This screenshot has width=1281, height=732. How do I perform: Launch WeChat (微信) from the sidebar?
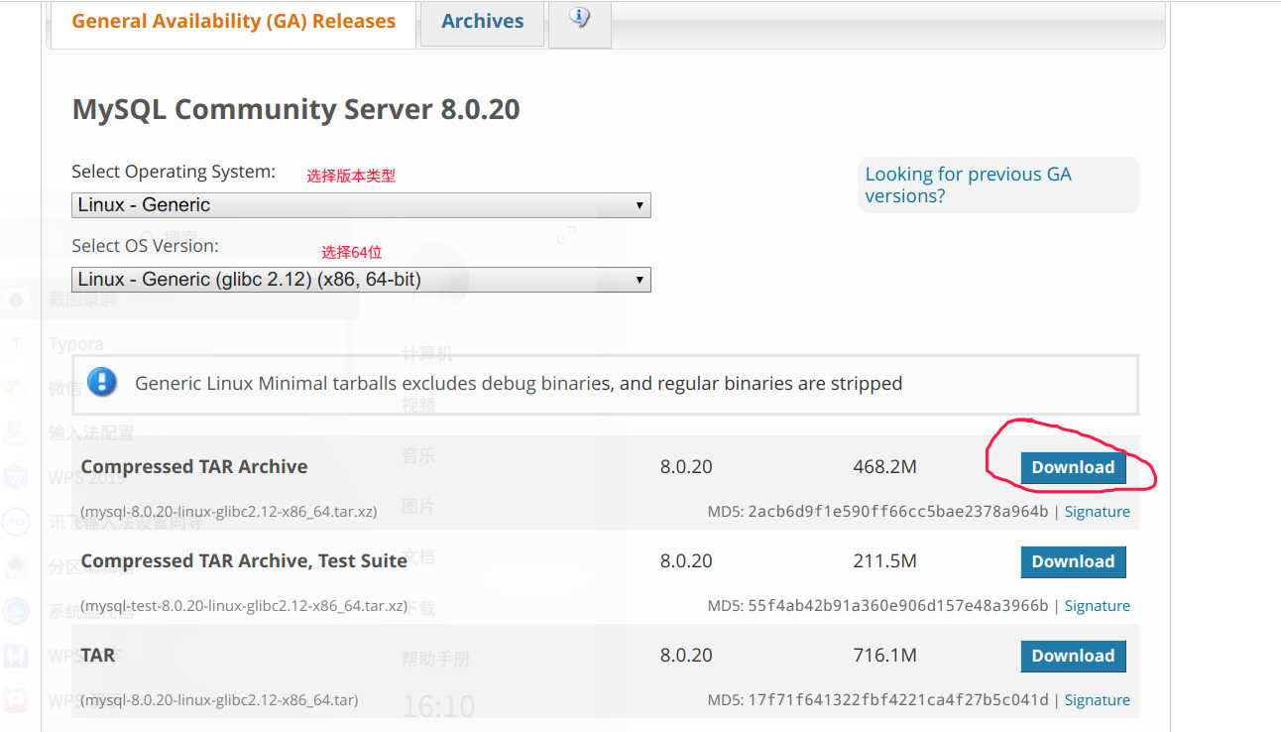click(x=15, y=386)
